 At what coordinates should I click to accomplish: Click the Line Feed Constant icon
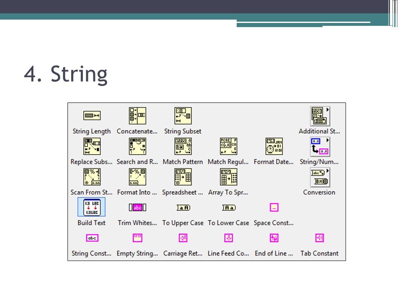click(x=229, y=238)
